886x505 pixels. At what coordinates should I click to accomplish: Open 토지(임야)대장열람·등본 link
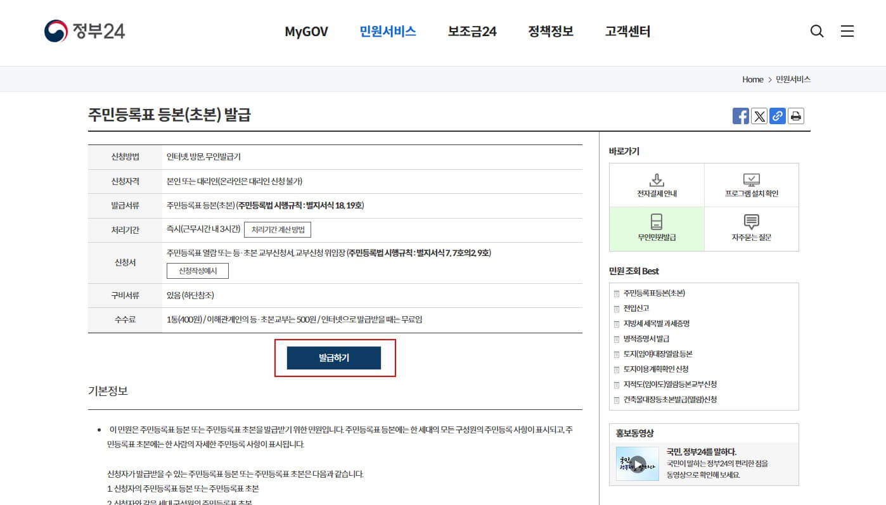(658, 354)
